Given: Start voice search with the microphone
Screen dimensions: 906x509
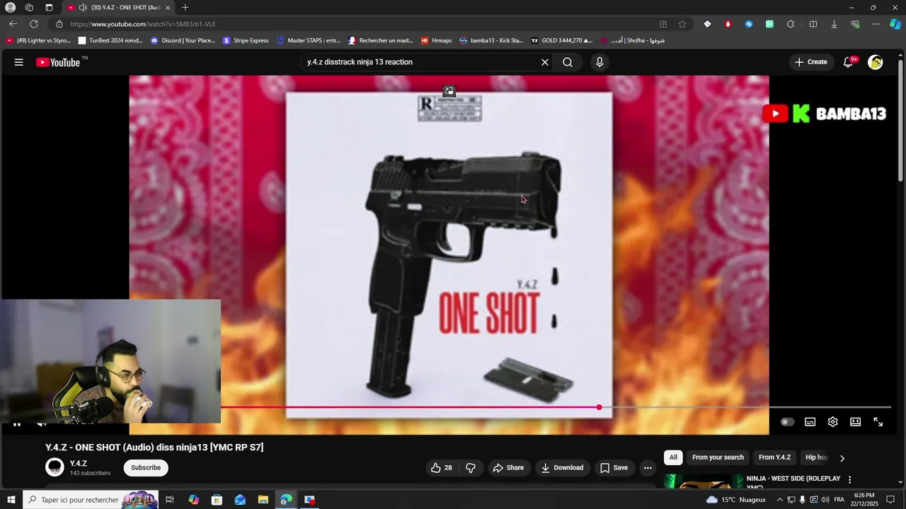Looking at the screenshot, I should (x=600, y=62).
